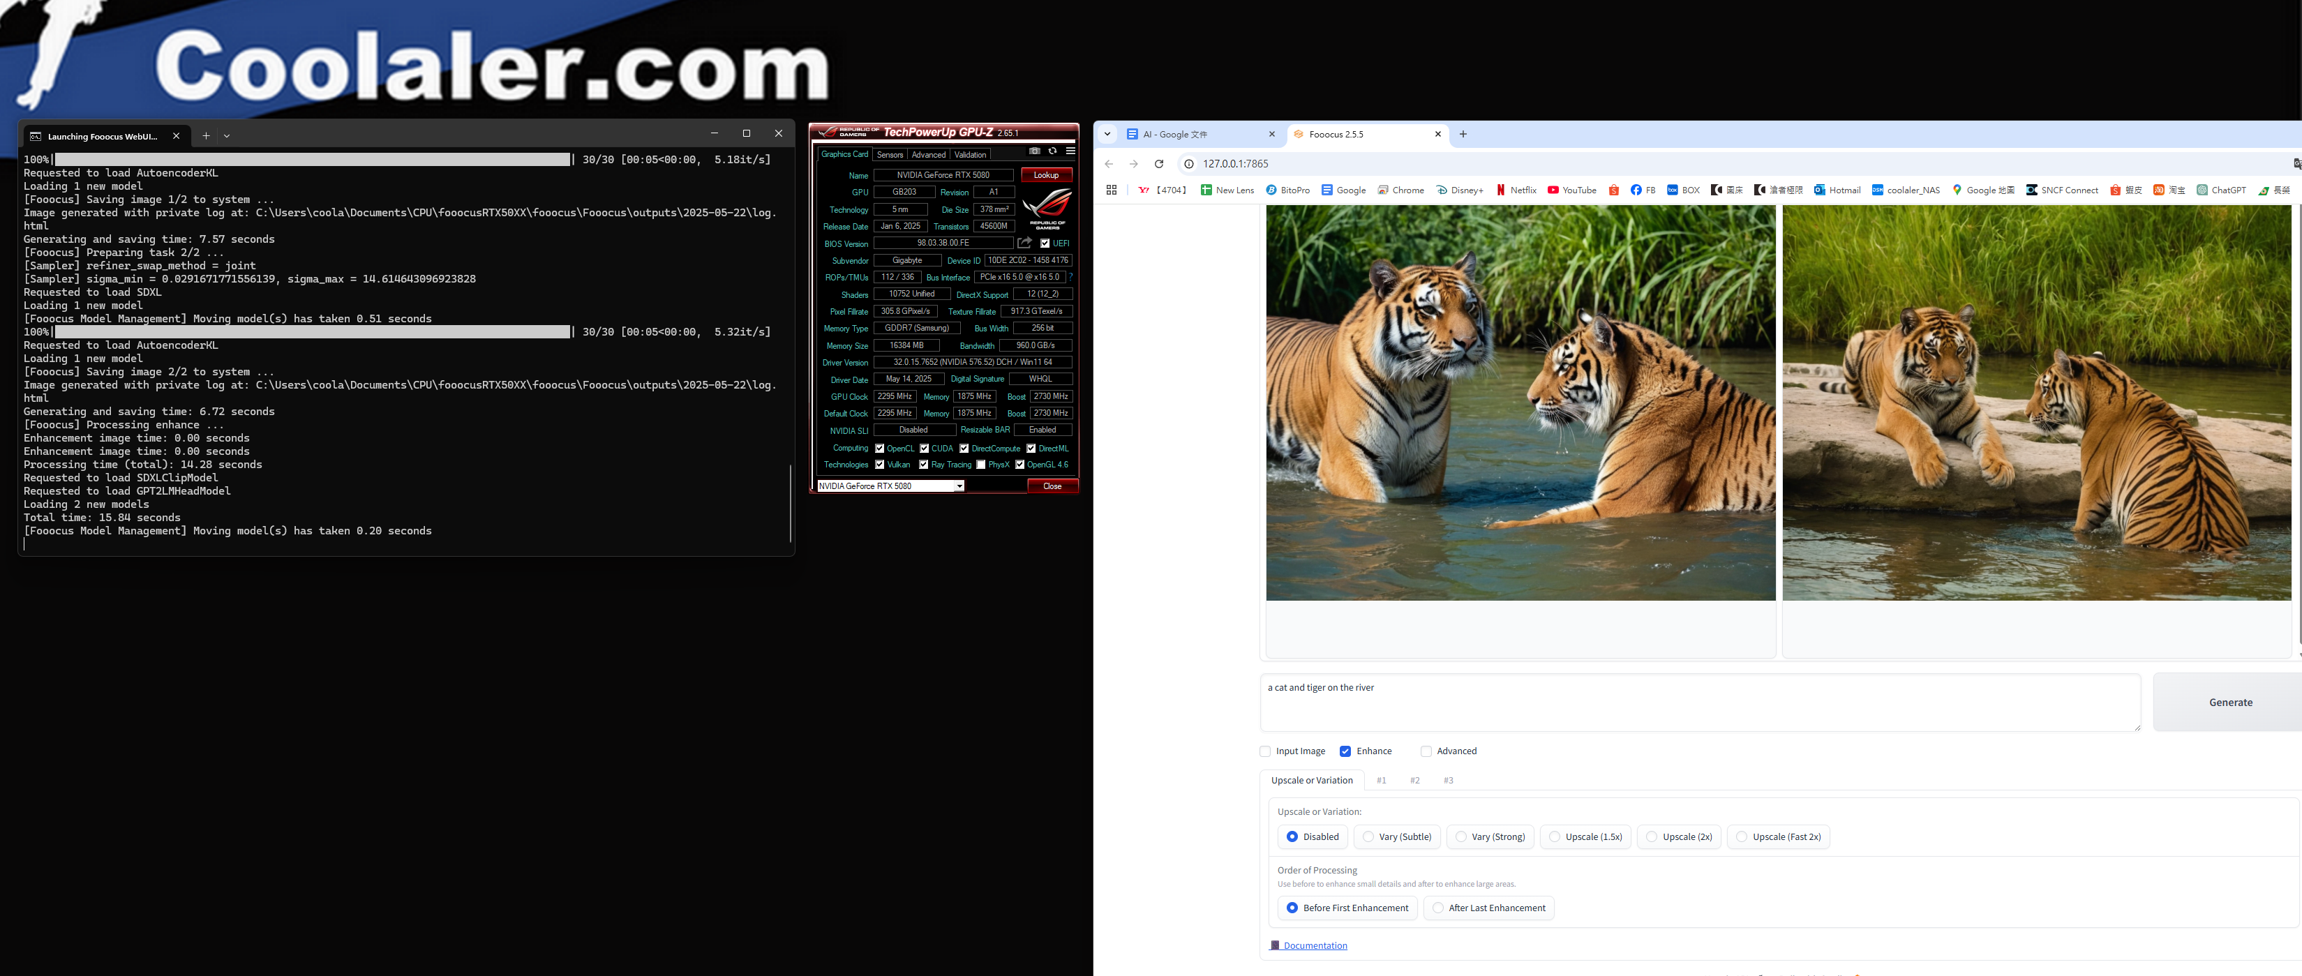Viewport: 2302px width, 976px height.
Task: Expand the GPU selector dropdown in GPU-Z
Action: [x=959, y=486]
